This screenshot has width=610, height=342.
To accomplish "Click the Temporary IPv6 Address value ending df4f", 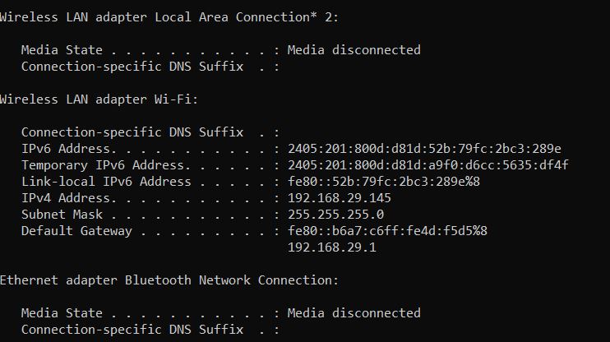I will point(428,165).
